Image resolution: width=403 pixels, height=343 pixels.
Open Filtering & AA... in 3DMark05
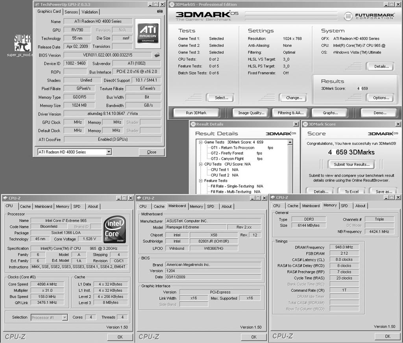pos(290,113)
